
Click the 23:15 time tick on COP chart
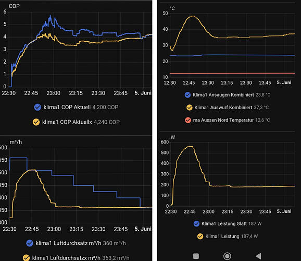76,93
